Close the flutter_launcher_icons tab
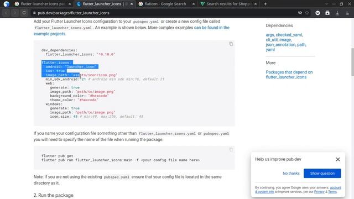 point(132,4)
